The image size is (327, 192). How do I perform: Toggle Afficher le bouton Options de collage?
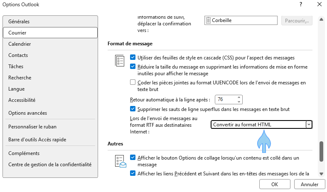133,158
